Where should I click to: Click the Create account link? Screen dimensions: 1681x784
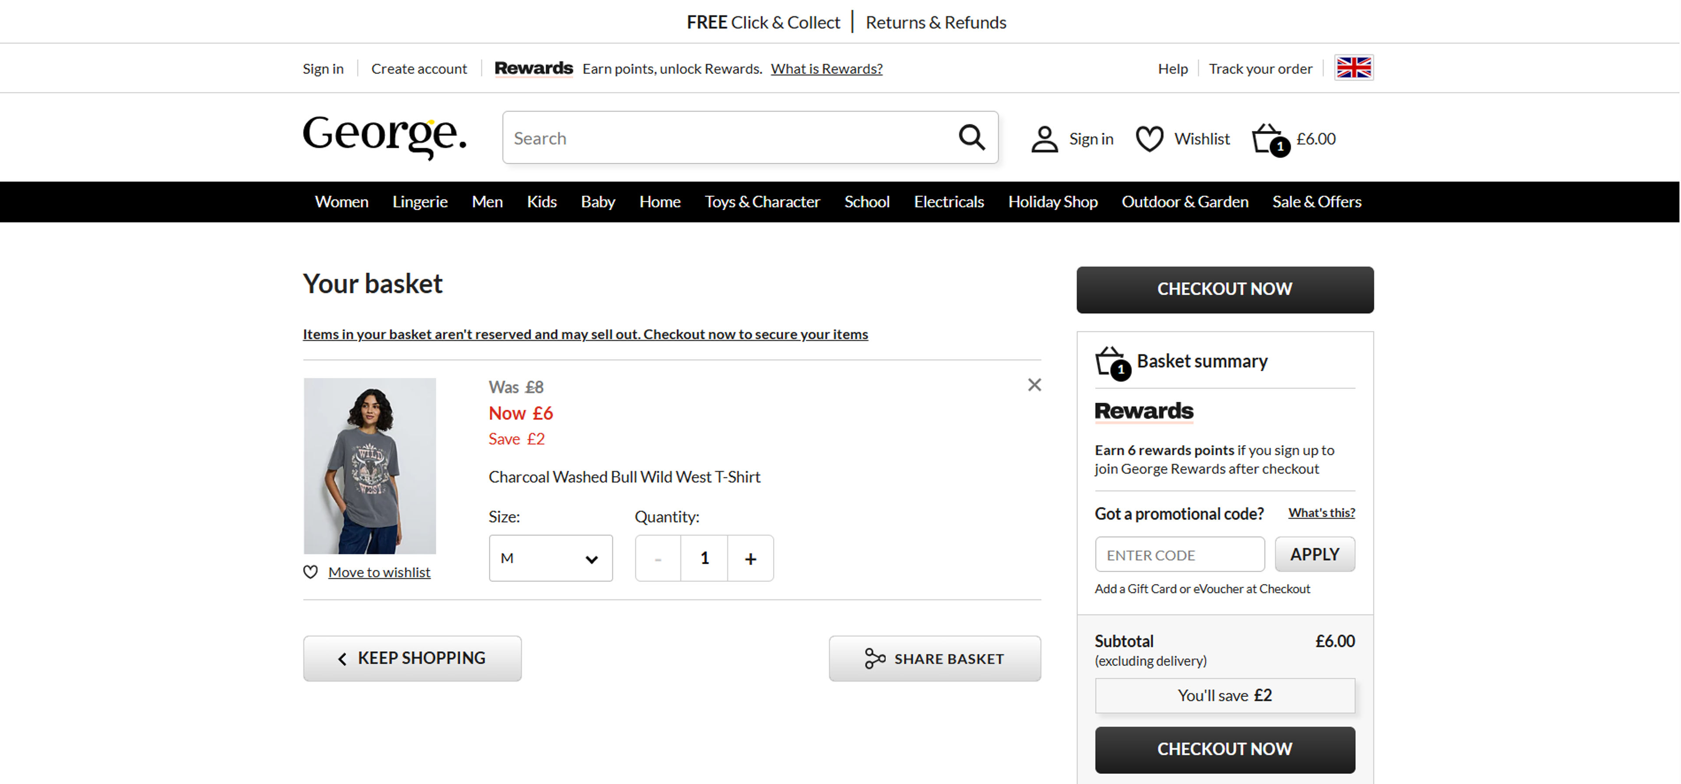pyautogui.click(x=419, y=69)
